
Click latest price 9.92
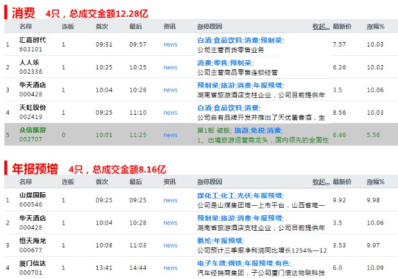click(x=339, y=200)
